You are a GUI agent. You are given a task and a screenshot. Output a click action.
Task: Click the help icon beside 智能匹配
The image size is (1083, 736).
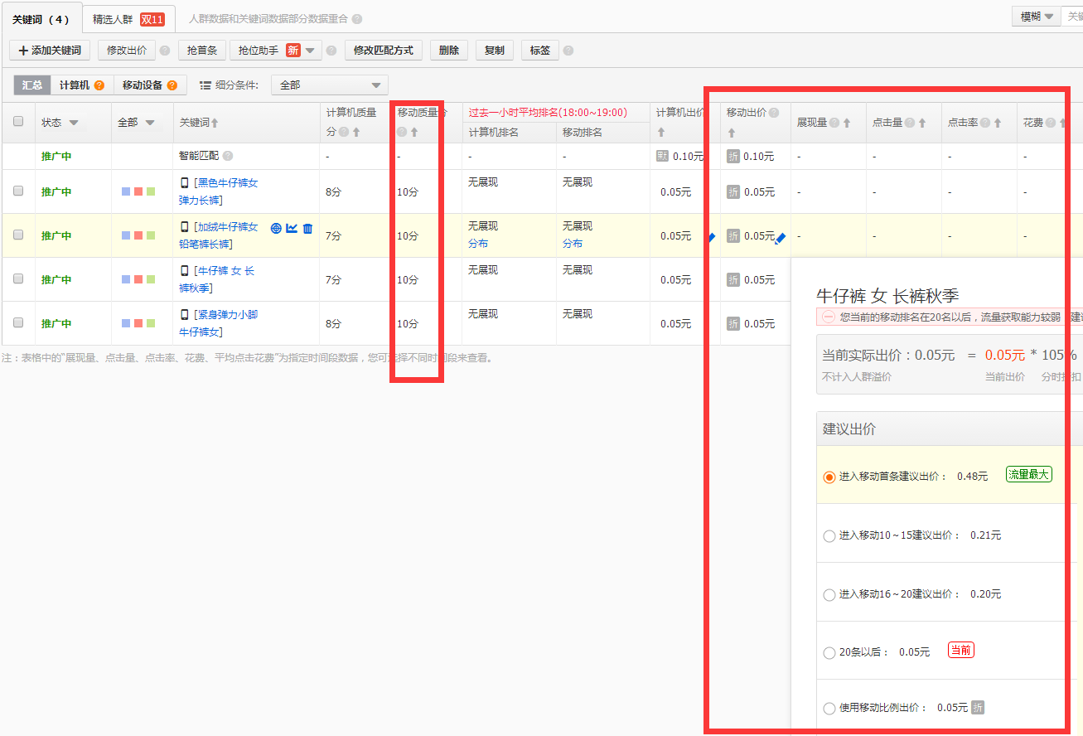point(228,156)
